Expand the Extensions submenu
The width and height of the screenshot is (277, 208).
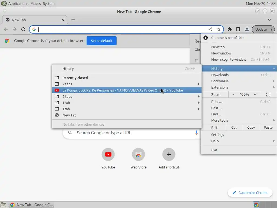239,87
